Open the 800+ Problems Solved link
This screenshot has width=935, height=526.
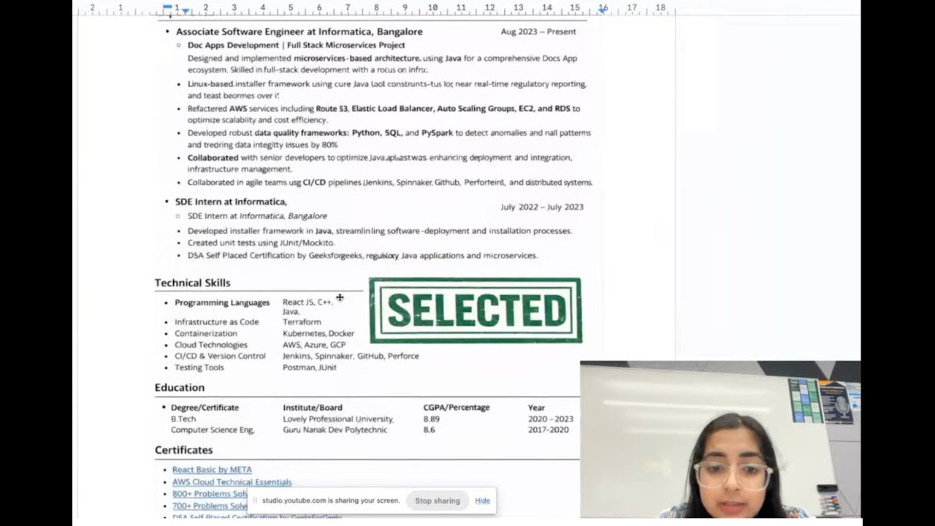pos(210,494)
